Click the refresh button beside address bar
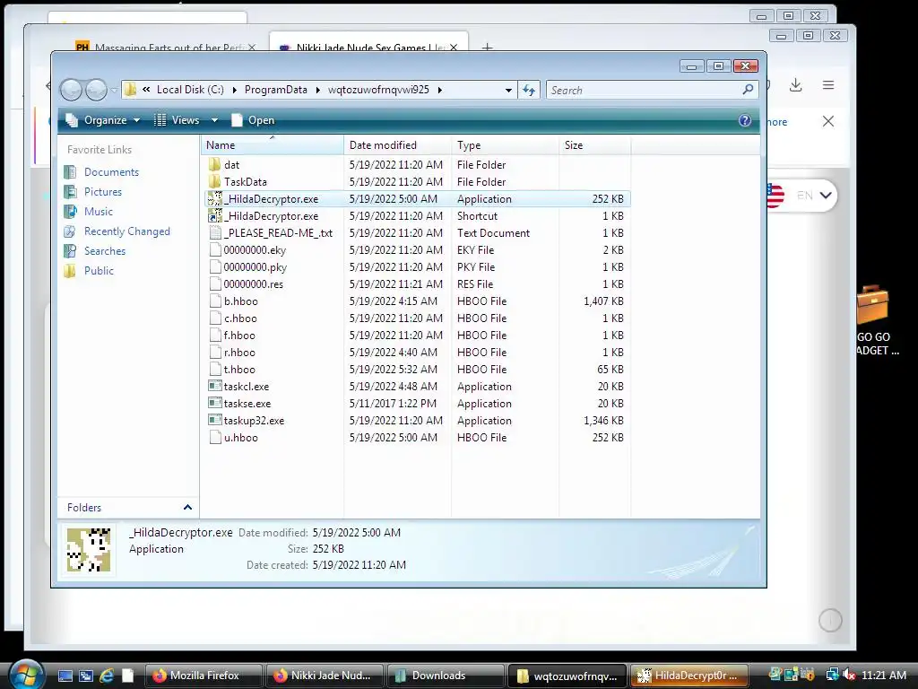Viewport: 918px width, 689px height. [x=529, y=91]
